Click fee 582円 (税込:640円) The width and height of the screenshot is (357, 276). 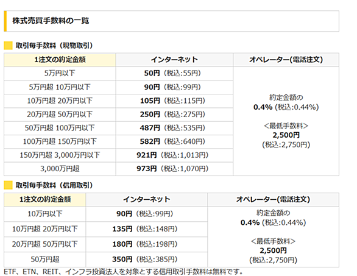[172, 141]
